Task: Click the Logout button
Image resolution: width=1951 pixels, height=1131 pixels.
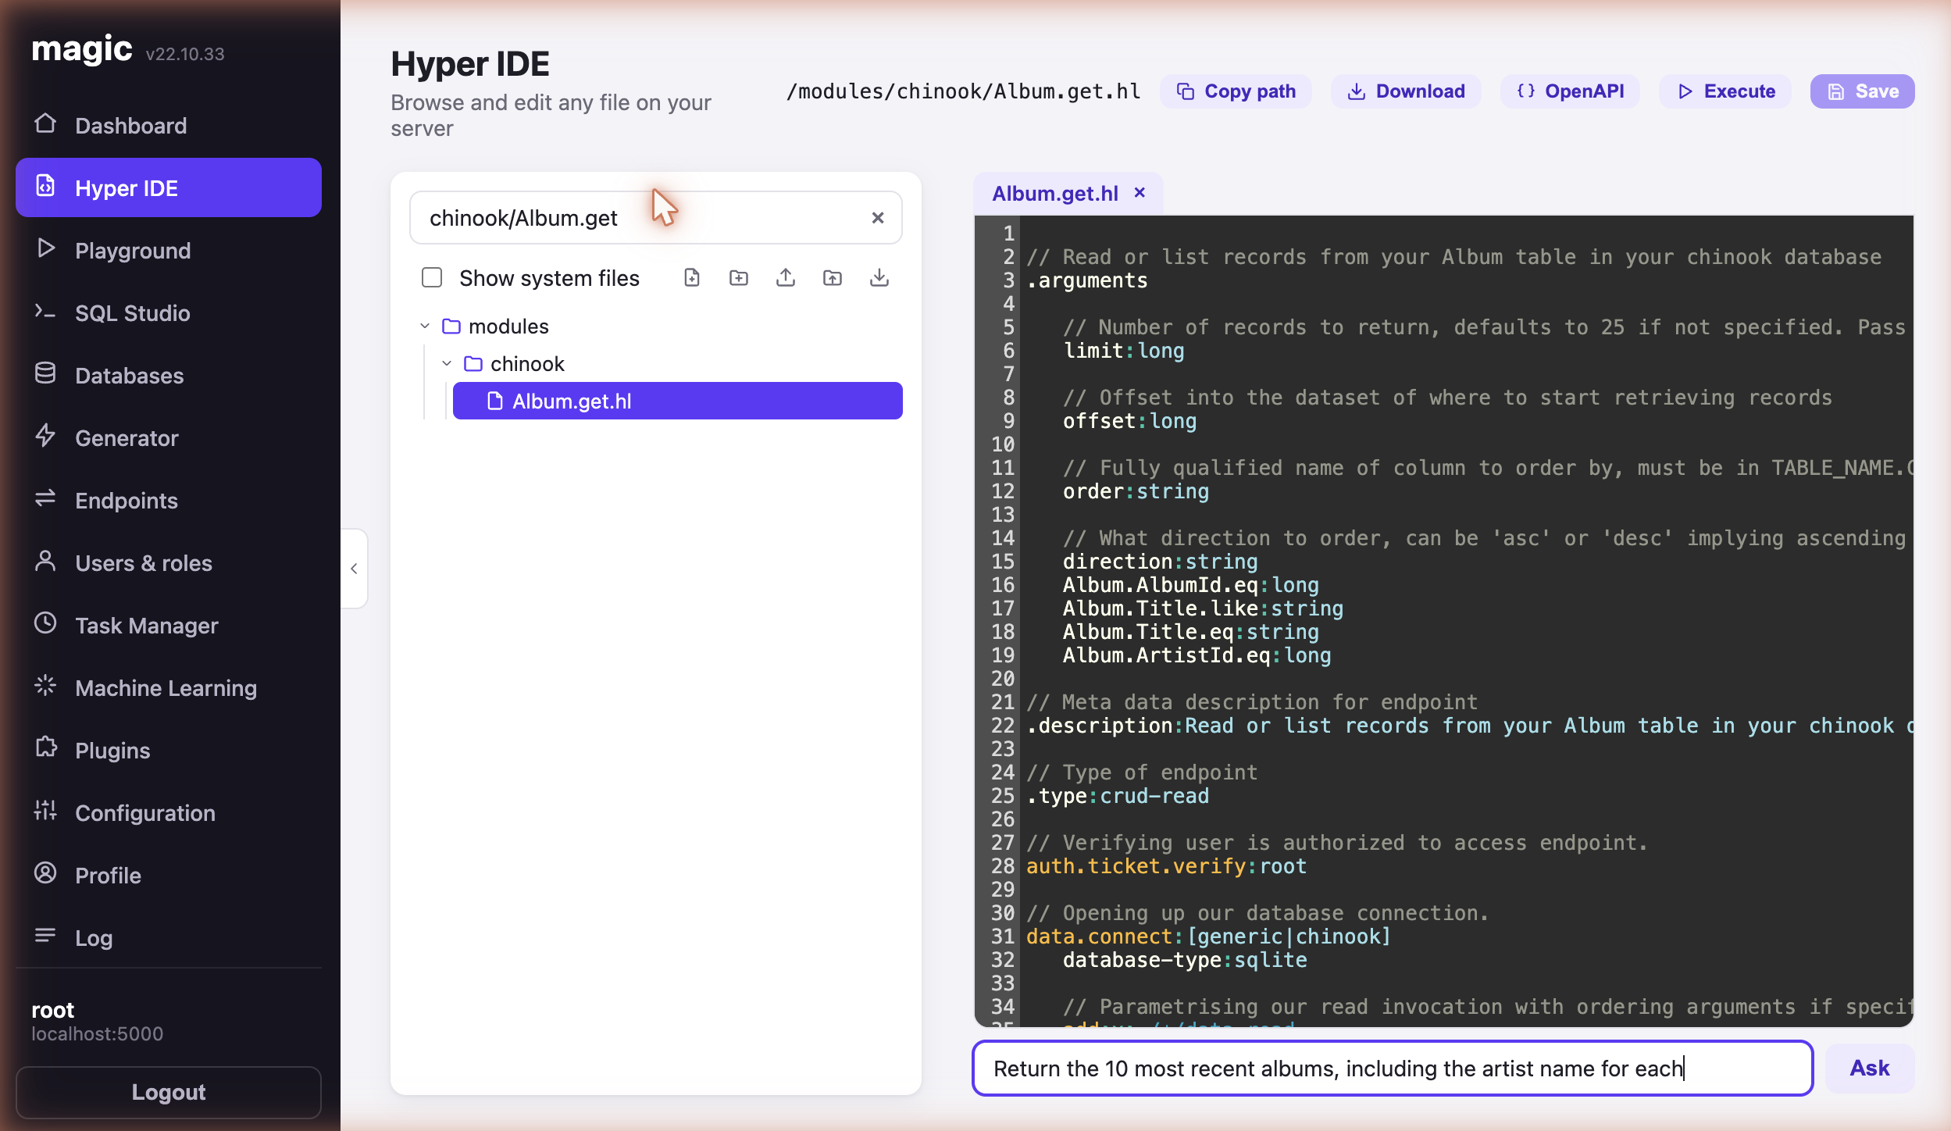Action: coord(169,1092)
